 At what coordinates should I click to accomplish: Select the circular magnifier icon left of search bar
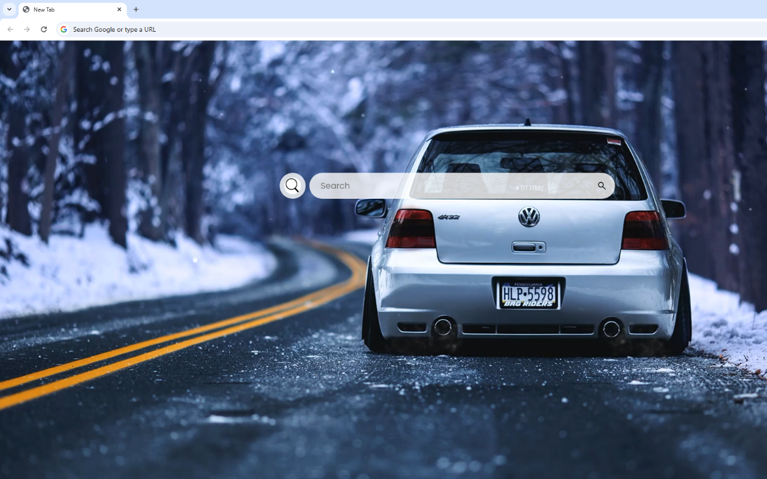[292, 186]
